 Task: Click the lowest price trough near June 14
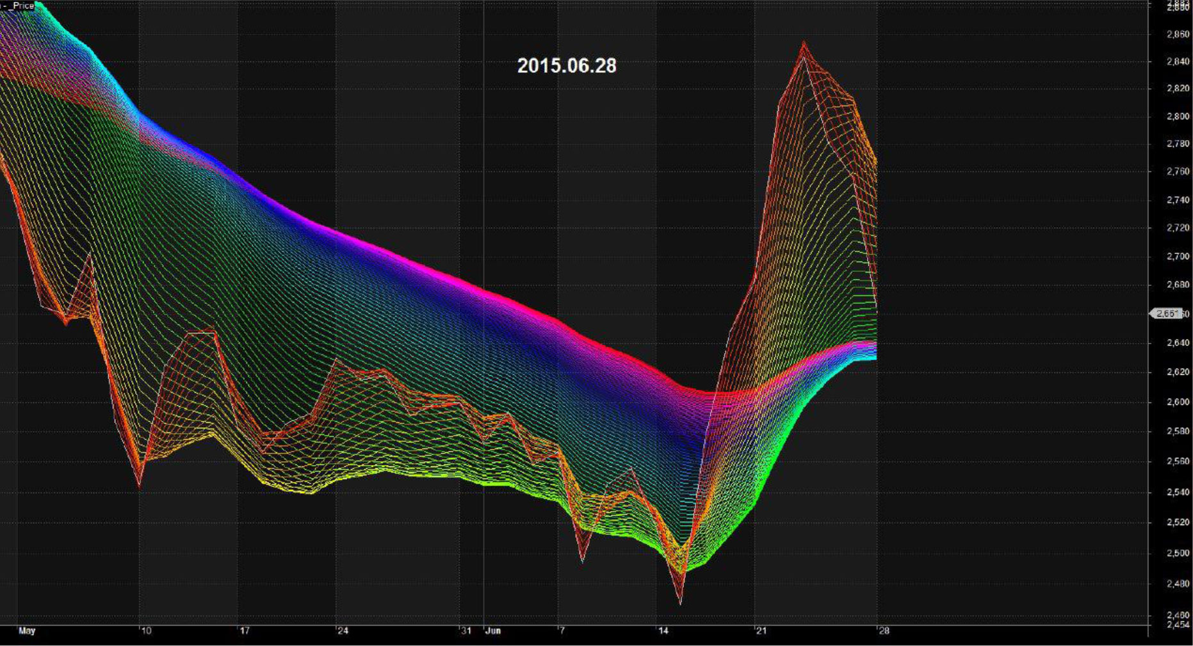pyautogui.click(x=680, y=601)
